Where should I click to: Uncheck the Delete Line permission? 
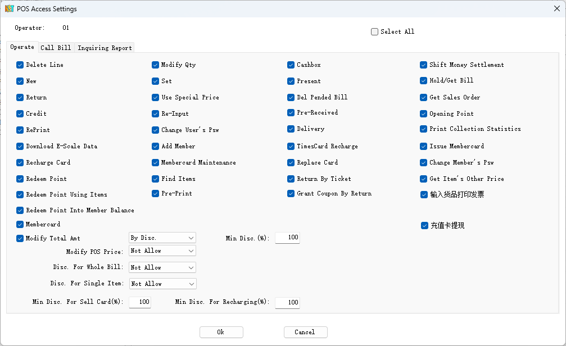click(x=20, y=65)
